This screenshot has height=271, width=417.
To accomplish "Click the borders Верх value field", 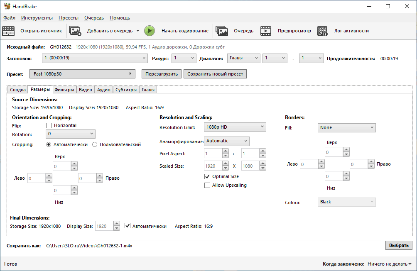I will [334, 152].
